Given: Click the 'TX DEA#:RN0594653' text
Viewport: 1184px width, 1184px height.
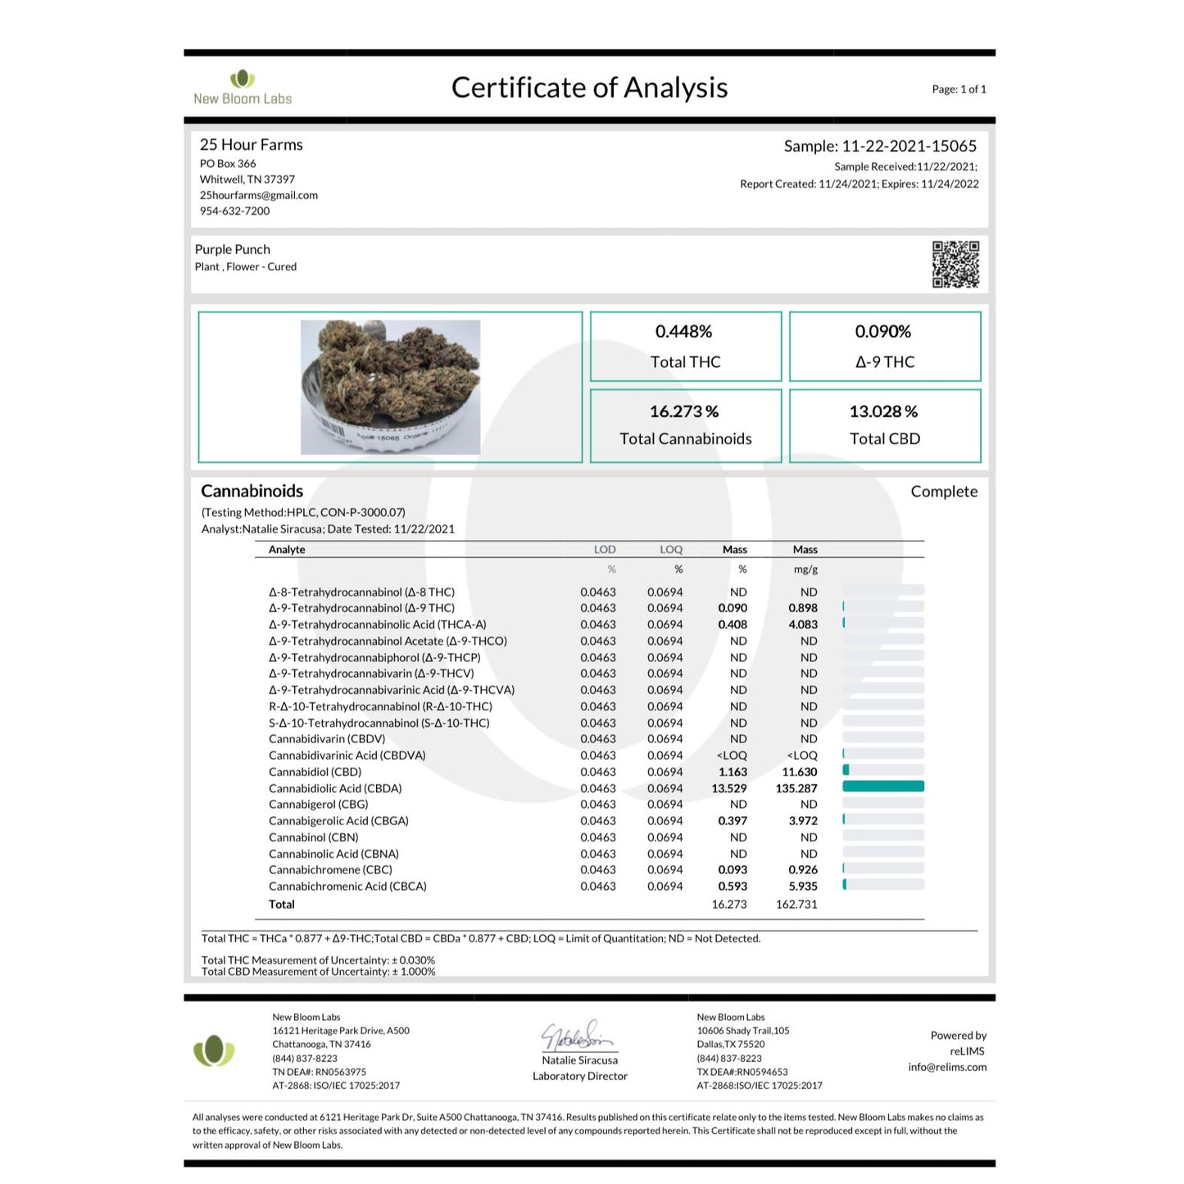Looking at the screenshot, I should [742, 1072].
